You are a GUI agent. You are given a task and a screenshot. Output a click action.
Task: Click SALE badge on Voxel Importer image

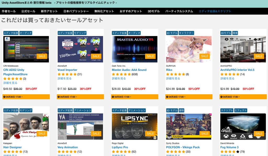[96, 56]
